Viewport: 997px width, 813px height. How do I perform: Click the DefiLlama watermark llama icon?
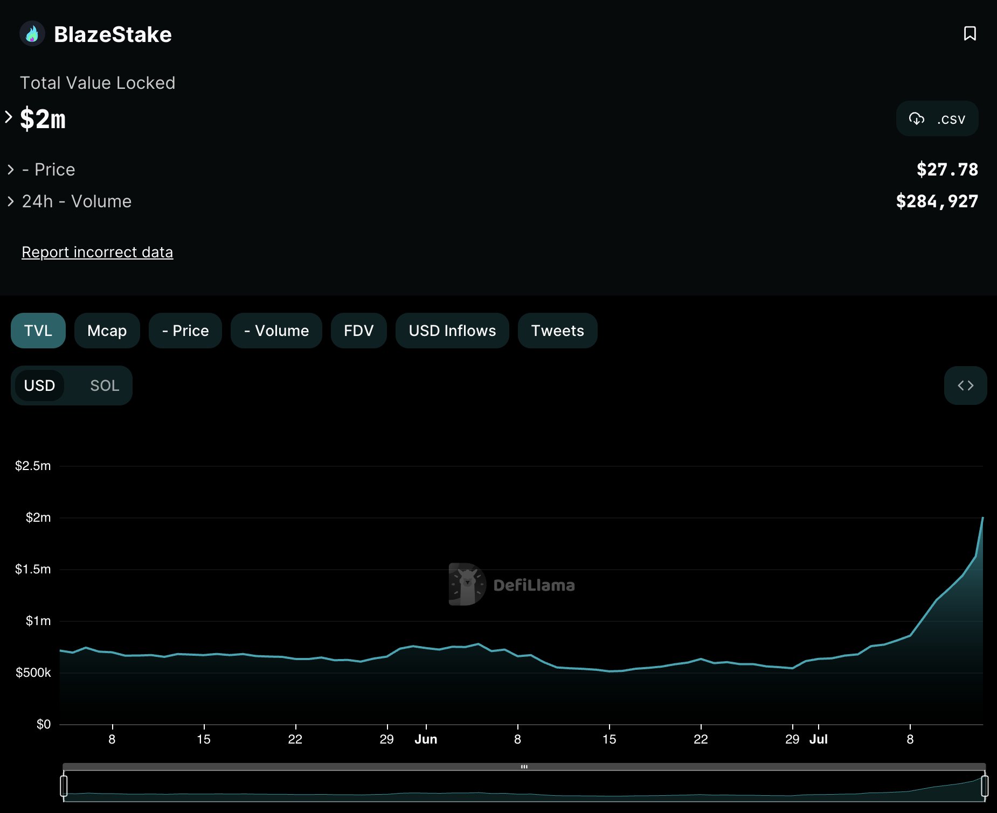tap(466, 585)
